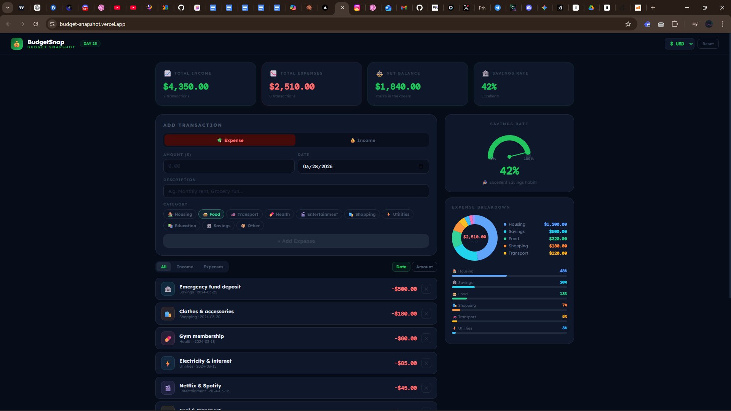Click the lightning bolt icon on Electricity row
731x411 pixels.
coord(168,363)
